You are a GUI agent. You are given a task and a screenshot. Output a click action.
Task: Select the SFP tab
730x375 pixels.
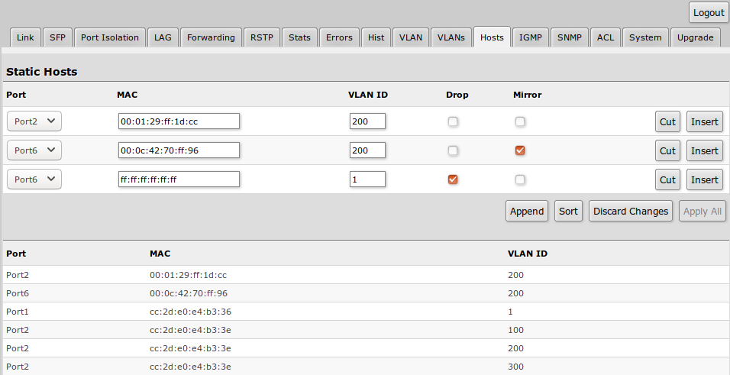57,37
